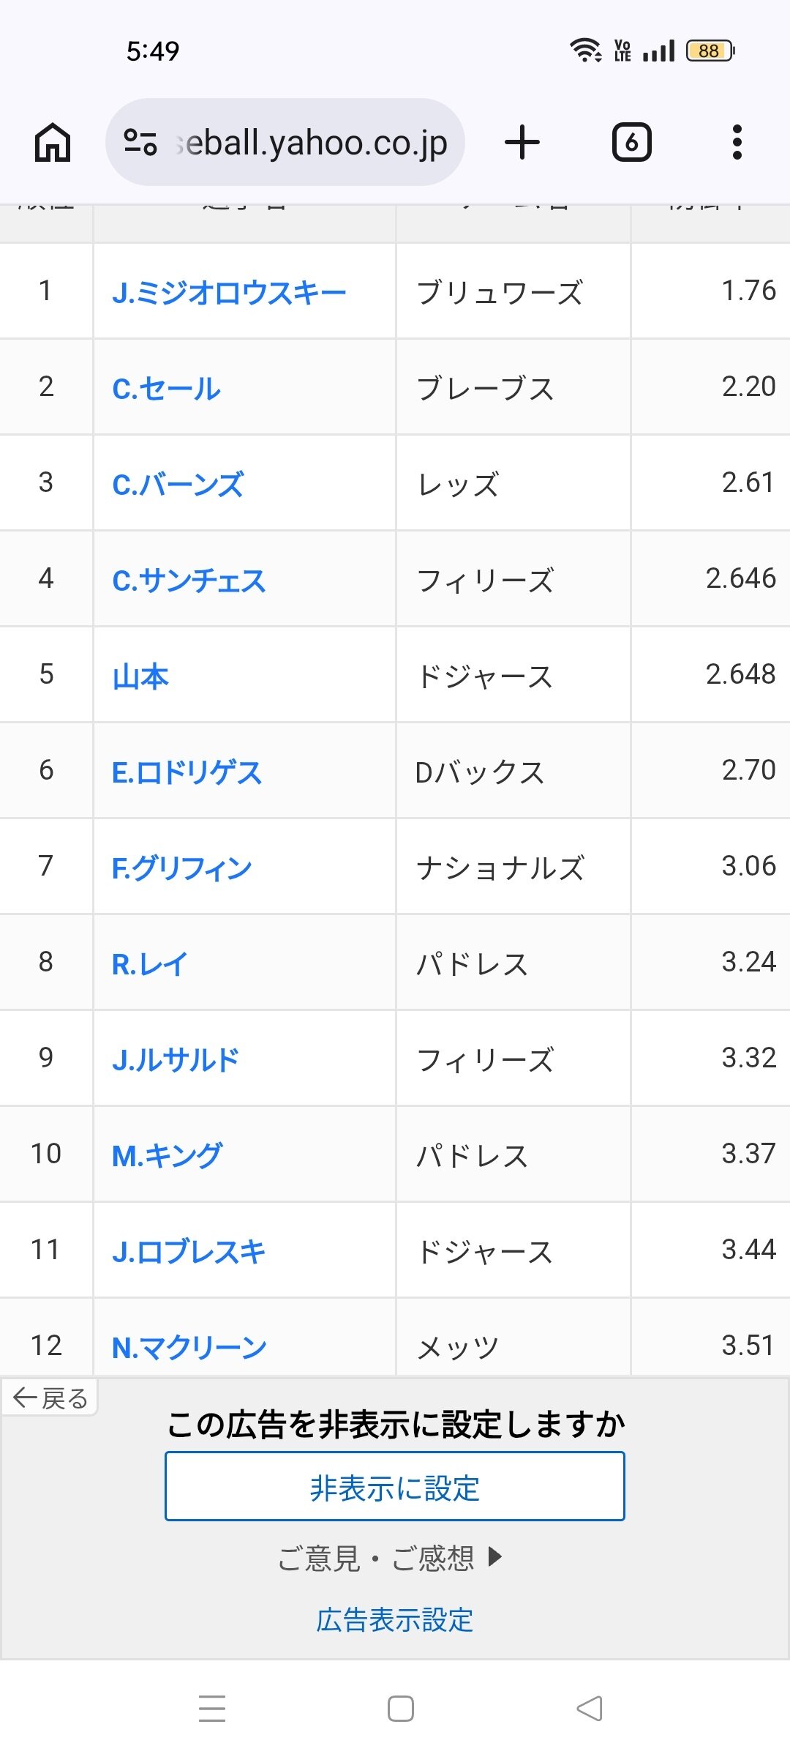The image size is (790, 1757).
Task: Open tab switcher showing 6 tabs
Action: pos(631,142)
